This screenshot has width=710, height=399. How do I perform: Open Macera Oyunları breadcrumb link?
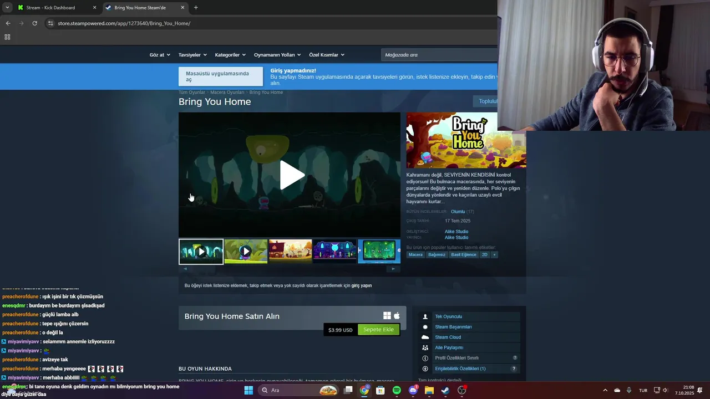click(227, 92)
